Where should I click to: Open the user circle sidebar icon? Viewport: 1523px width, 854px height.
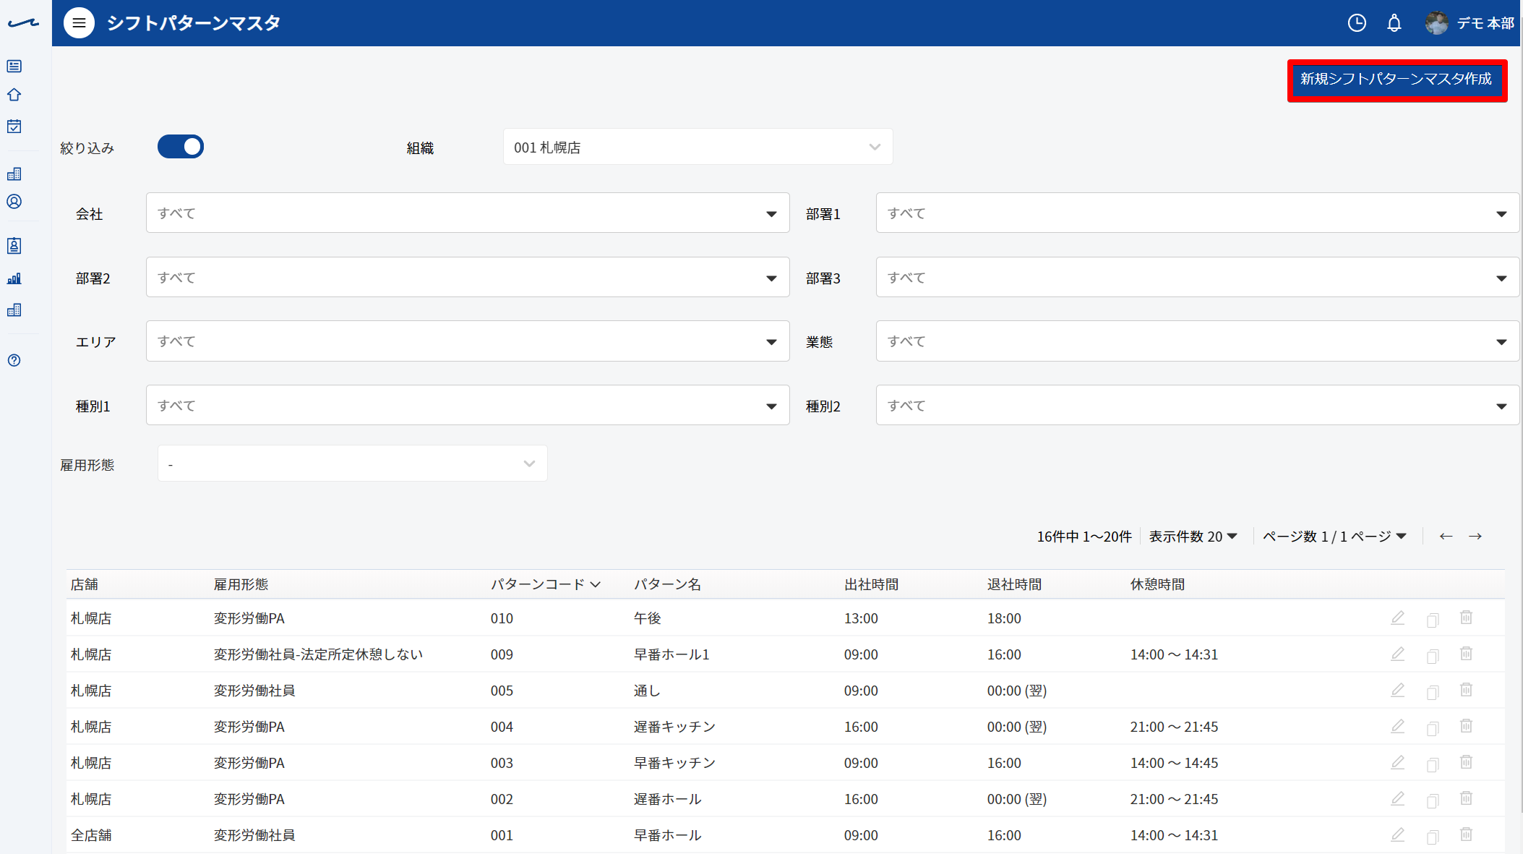click(x=14, y=202)
